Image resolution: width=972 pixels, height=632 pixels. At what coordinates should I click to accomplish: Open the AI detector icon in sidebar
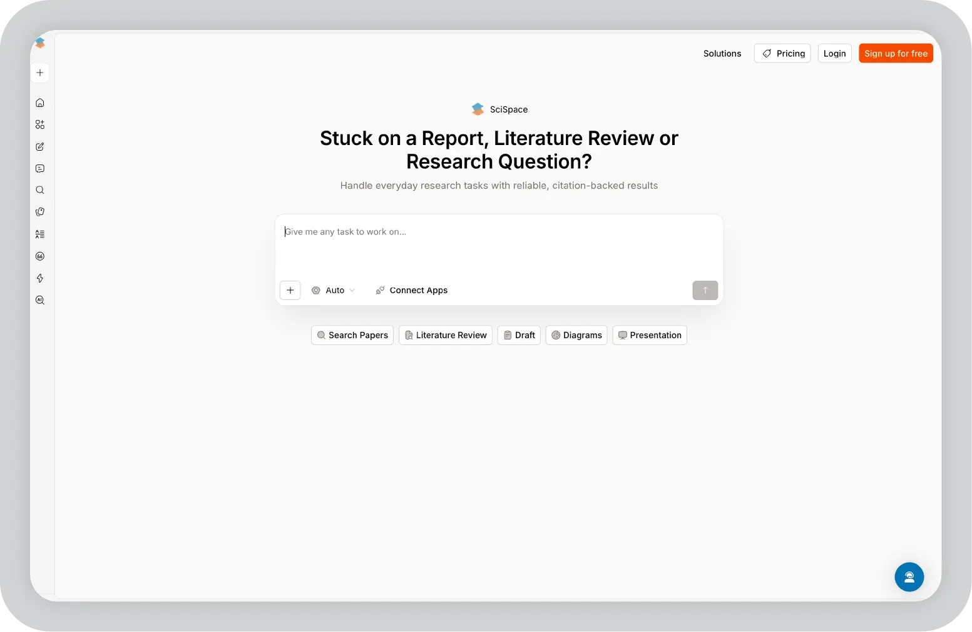tap(40, 300)
